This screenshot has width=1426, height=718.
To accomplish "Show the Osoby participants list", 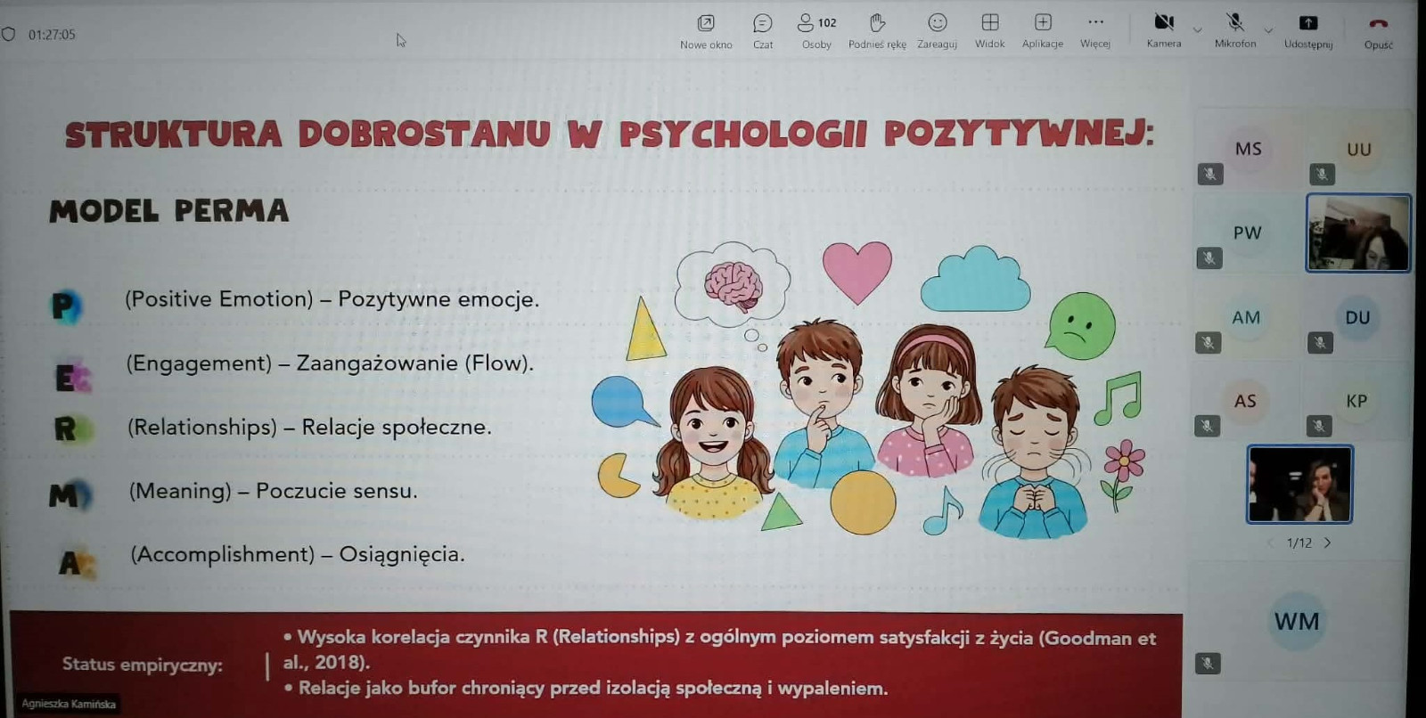I will tap(815, 30).
